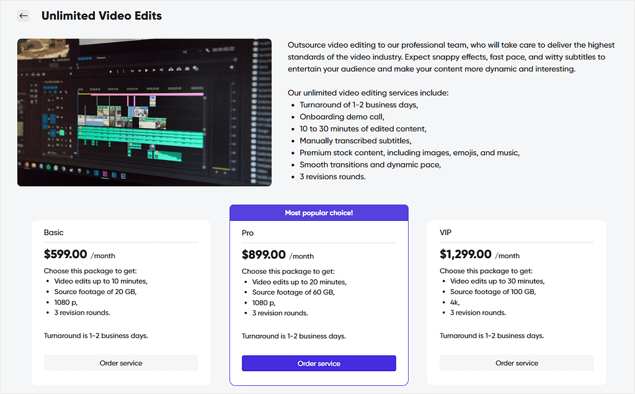Click '3 revision rounds' in VIP card

click(x=478, y=313)
